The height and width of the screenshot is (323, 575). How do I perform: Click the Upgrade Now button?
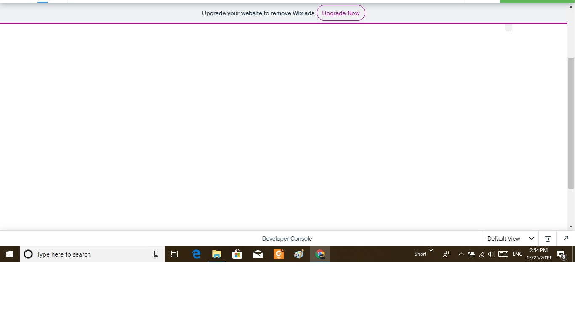341,13
